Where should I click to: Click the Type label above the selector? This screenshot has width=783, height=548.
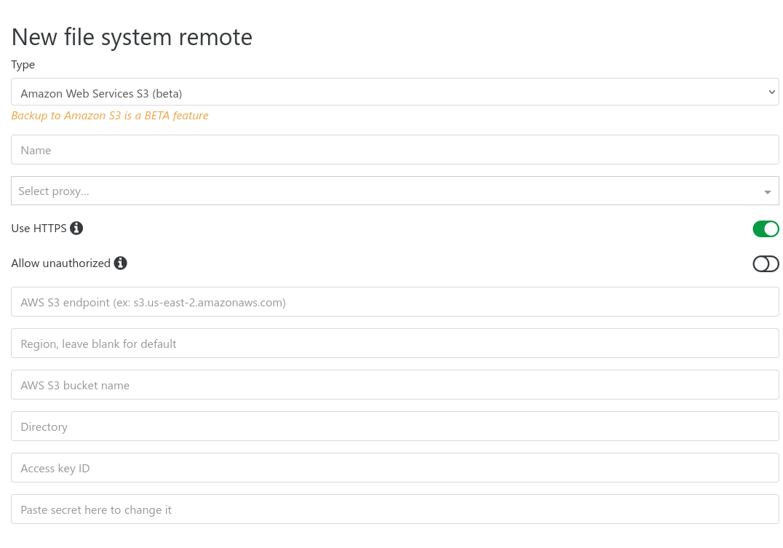tap(23, 65)
